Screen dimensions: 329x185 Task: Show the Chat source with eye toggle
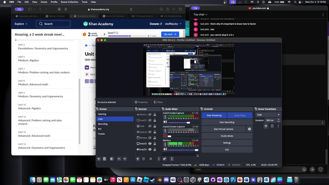[x=150, y=126]
